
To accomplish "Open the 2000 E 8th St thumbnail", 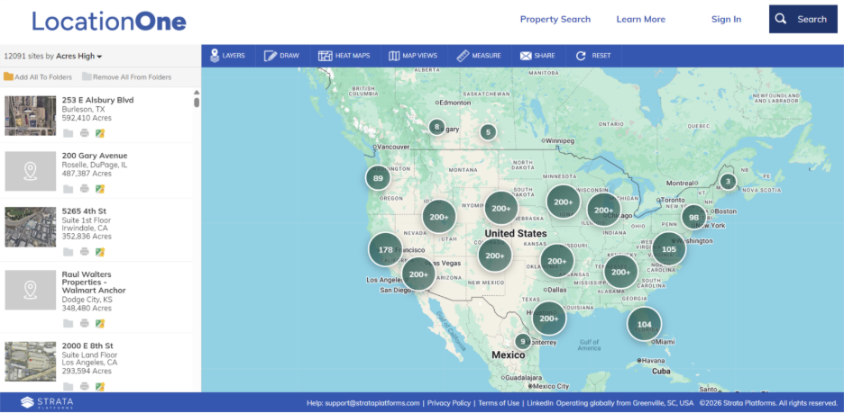I will click(x=31, y=361).
